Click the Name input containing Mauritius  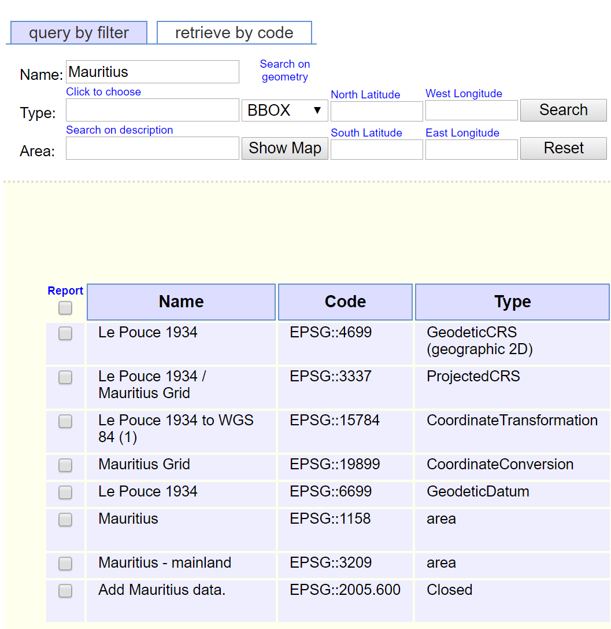click(x=153, y=72)
